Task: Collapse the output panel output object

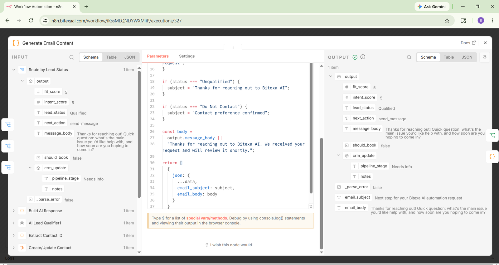Action: [331, 76]
